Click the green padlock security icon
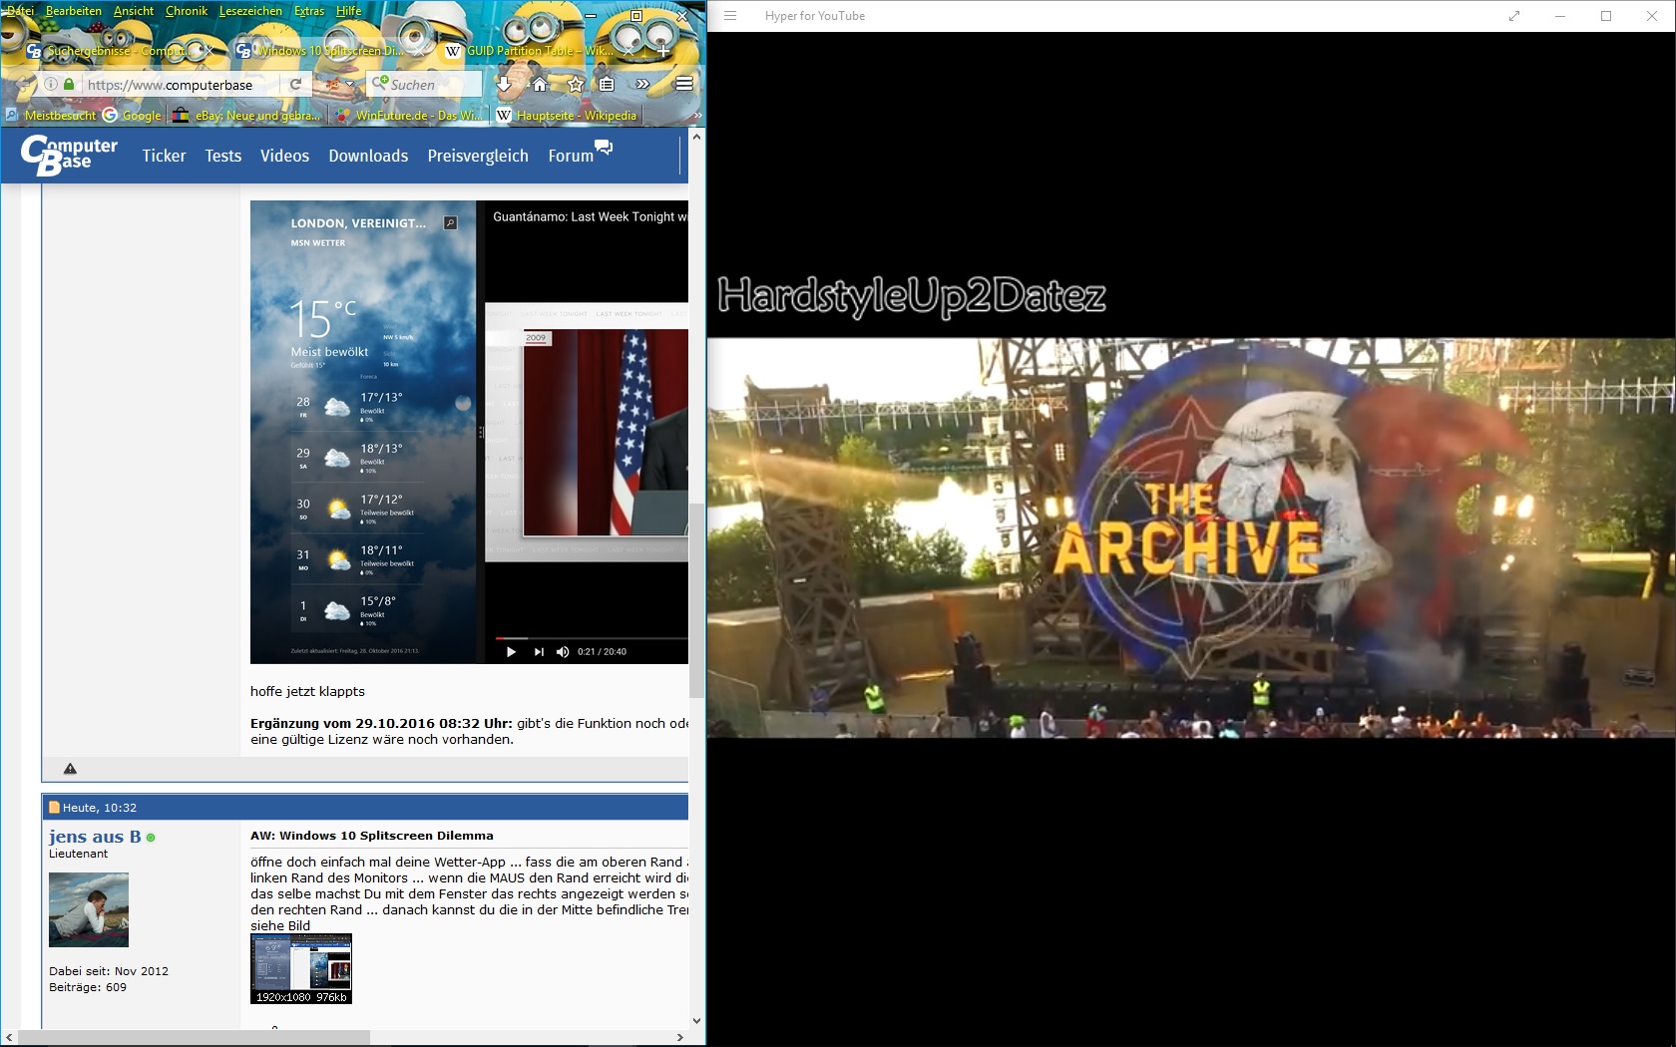The image size is (1676, 1047). click(69, 85)
